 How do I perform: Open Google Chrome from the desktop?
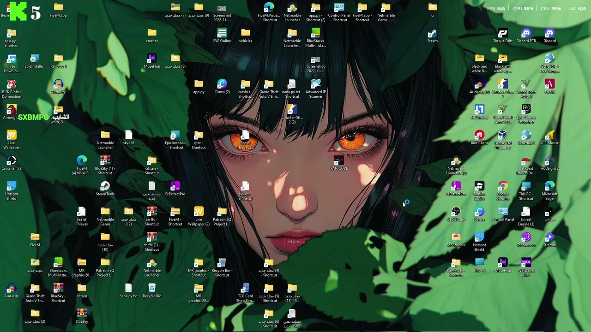coord(502,190)
